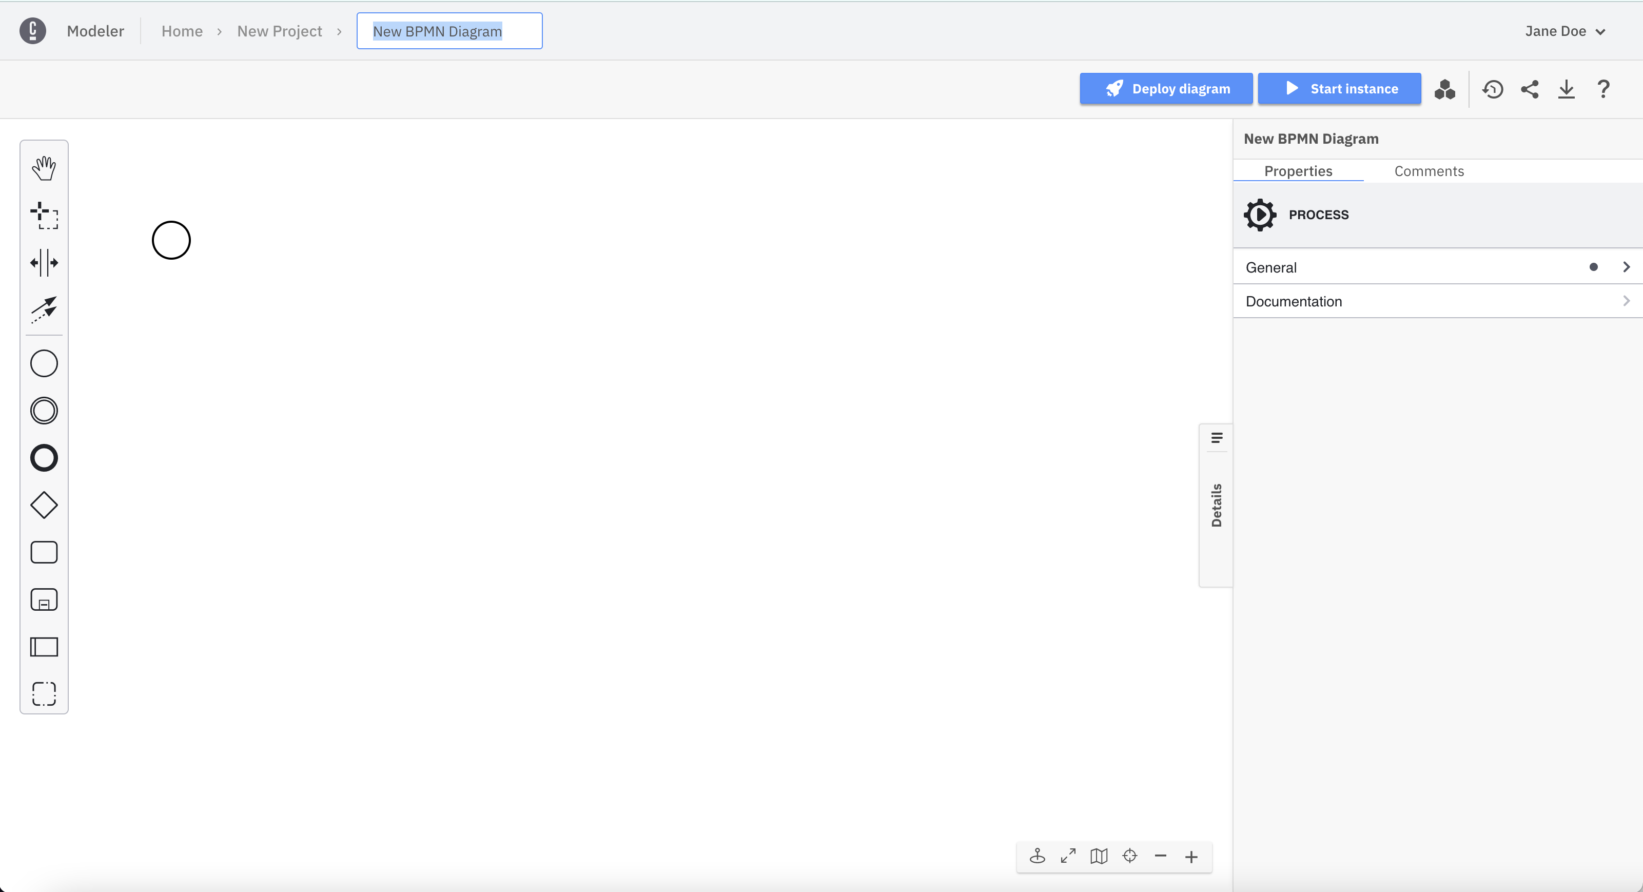Screen dimensions: 1643x892
Task: Select the Hand/Pan tool
Action: point(44,167)
